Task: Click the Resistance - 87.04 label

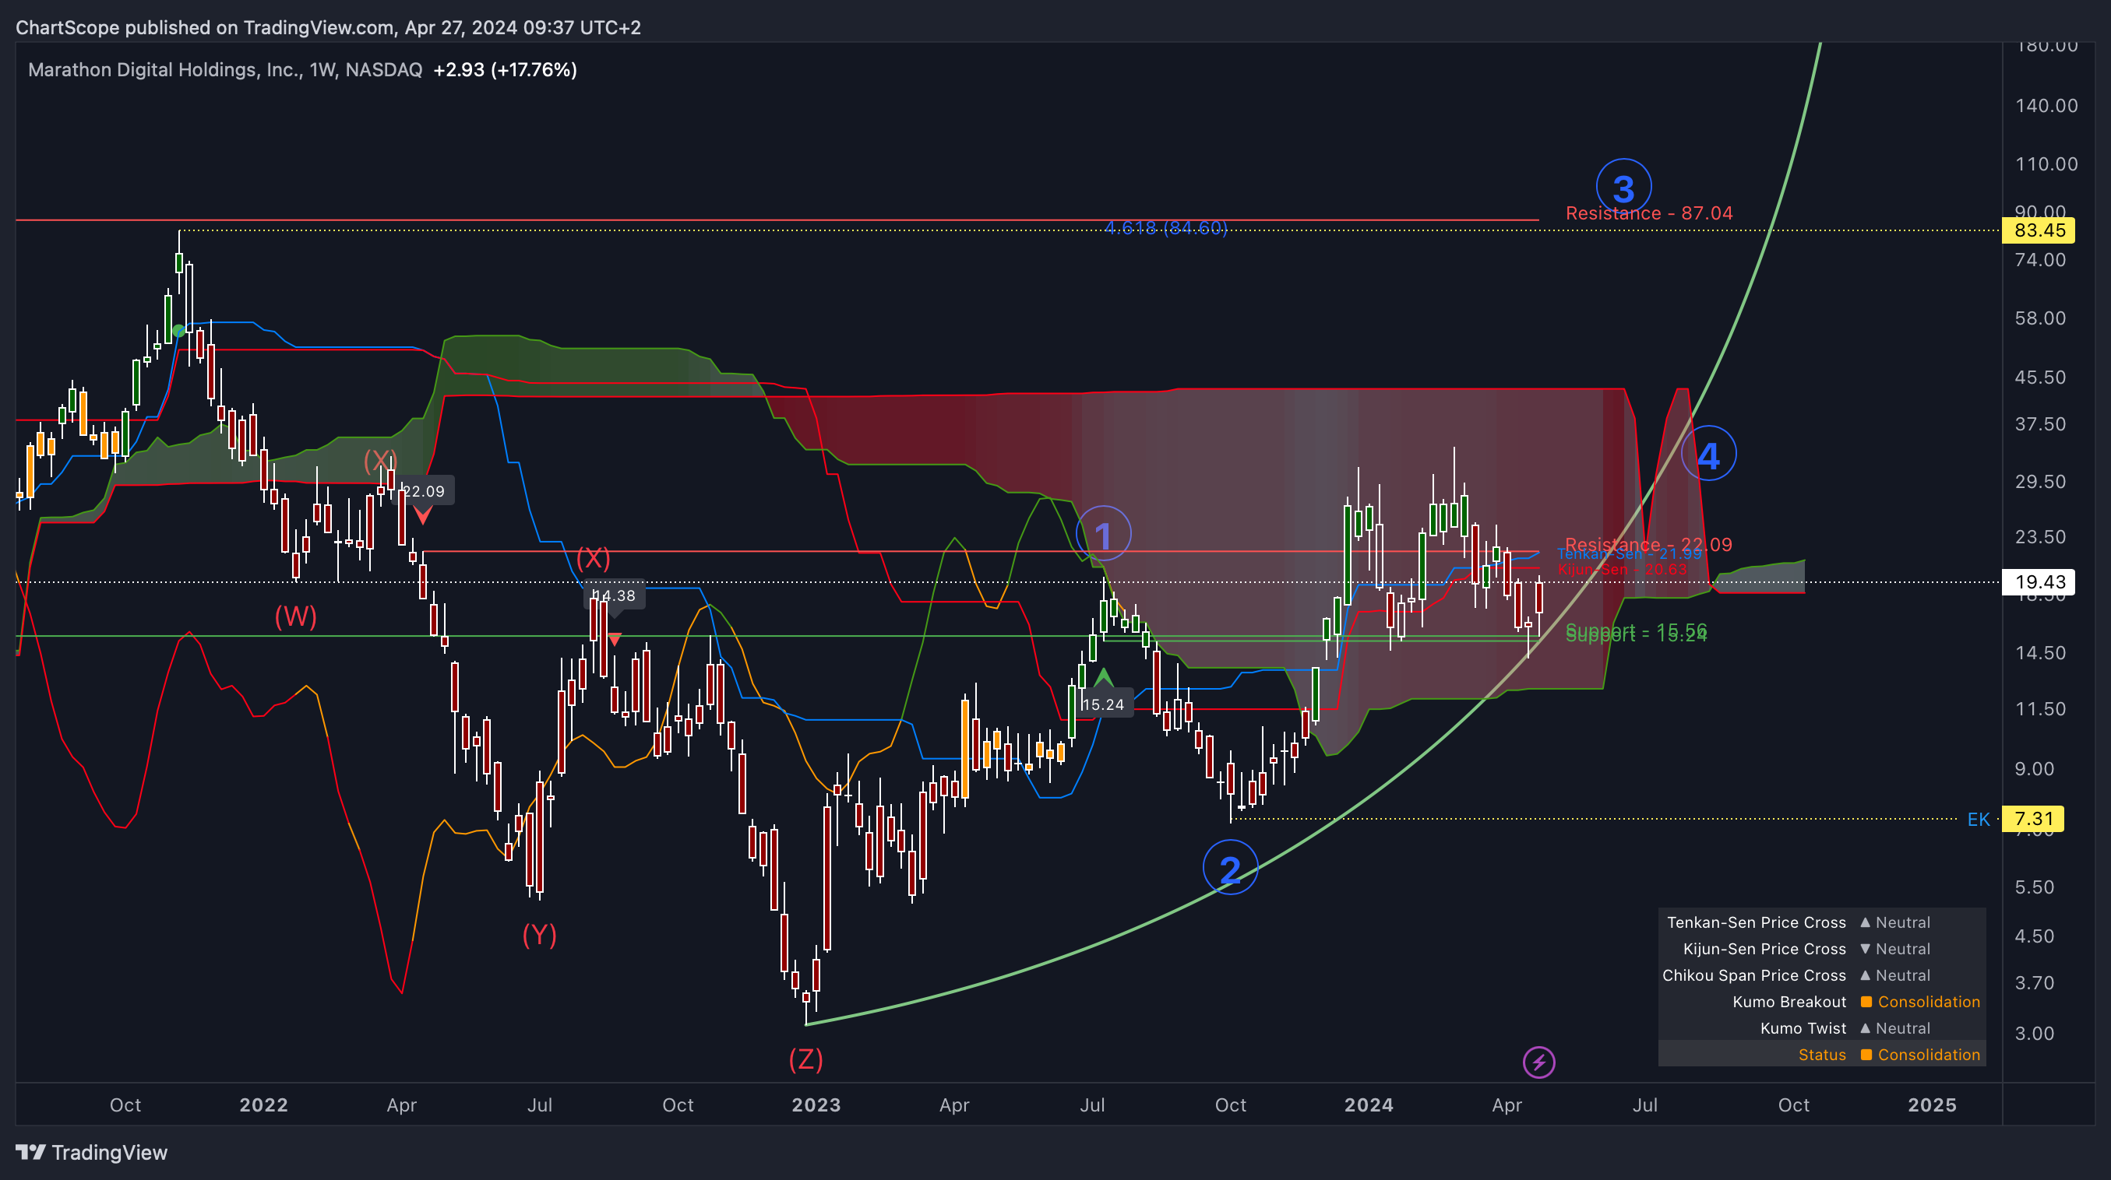Action: 1649,213
